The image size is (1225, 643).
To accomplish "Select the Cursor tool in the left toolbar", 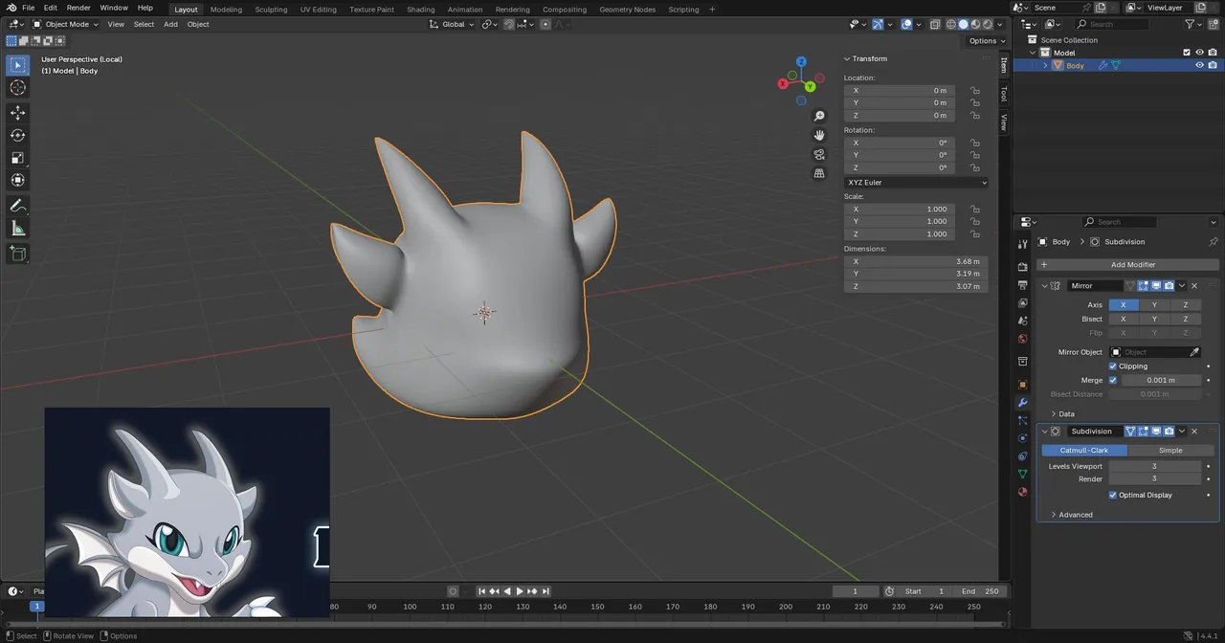I will coord(17,88).
